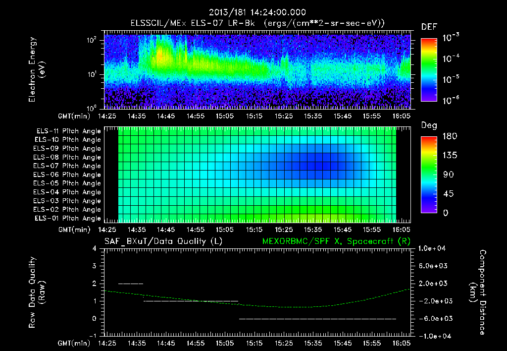This screenshot has width=507, height=351.
Task: Click the Deg pitch angle color bar
Action: click(429, 175)
